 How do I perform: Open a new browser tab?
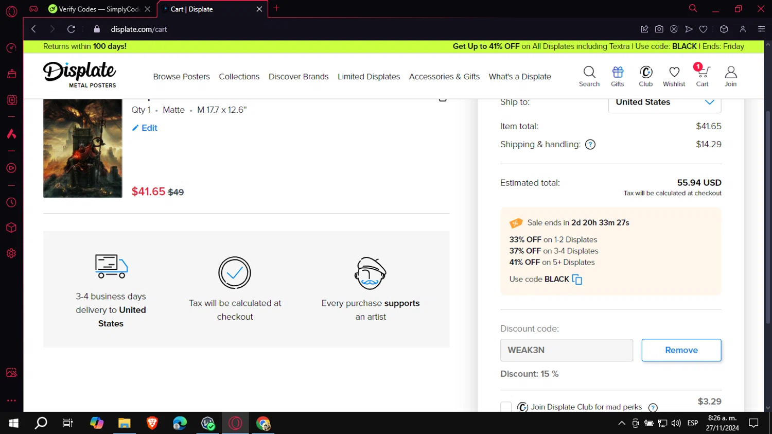pyautogui.click(x=276, y=8)
